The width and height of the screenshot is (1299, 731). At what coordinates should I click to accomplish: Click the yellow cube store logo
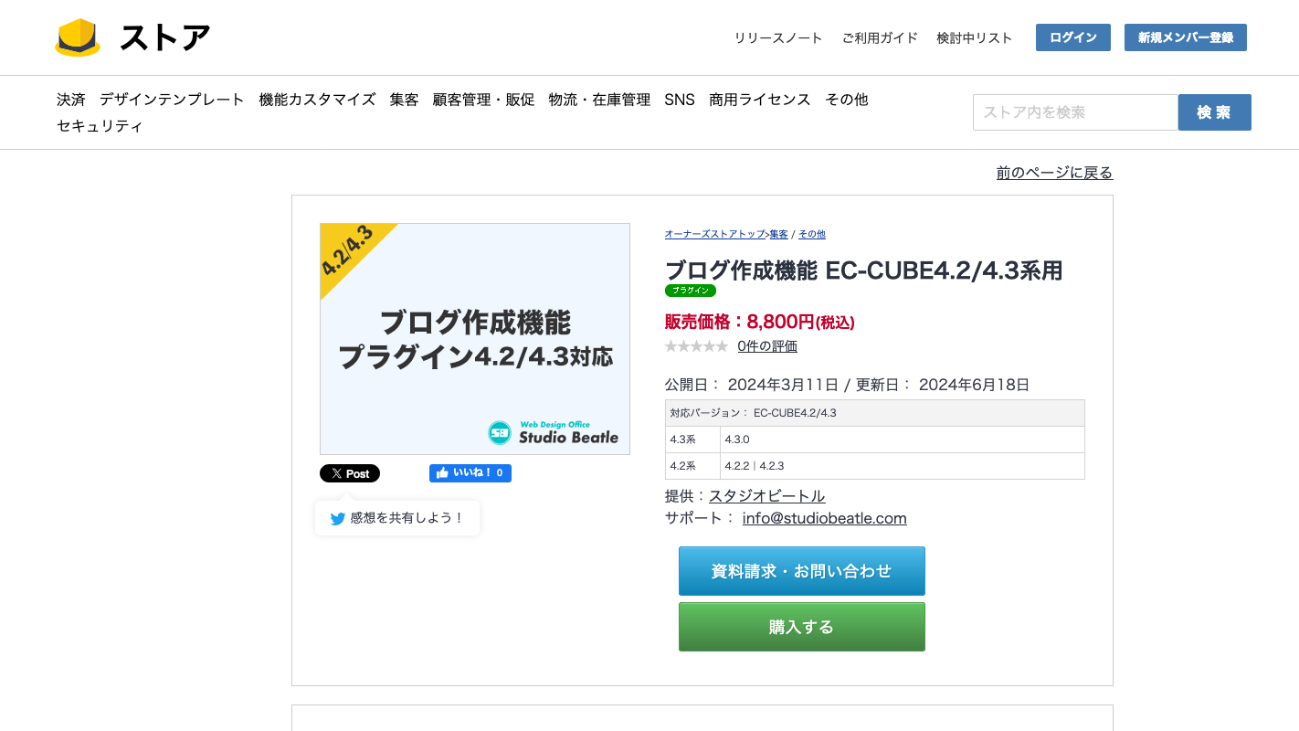(x=78, y=37)
